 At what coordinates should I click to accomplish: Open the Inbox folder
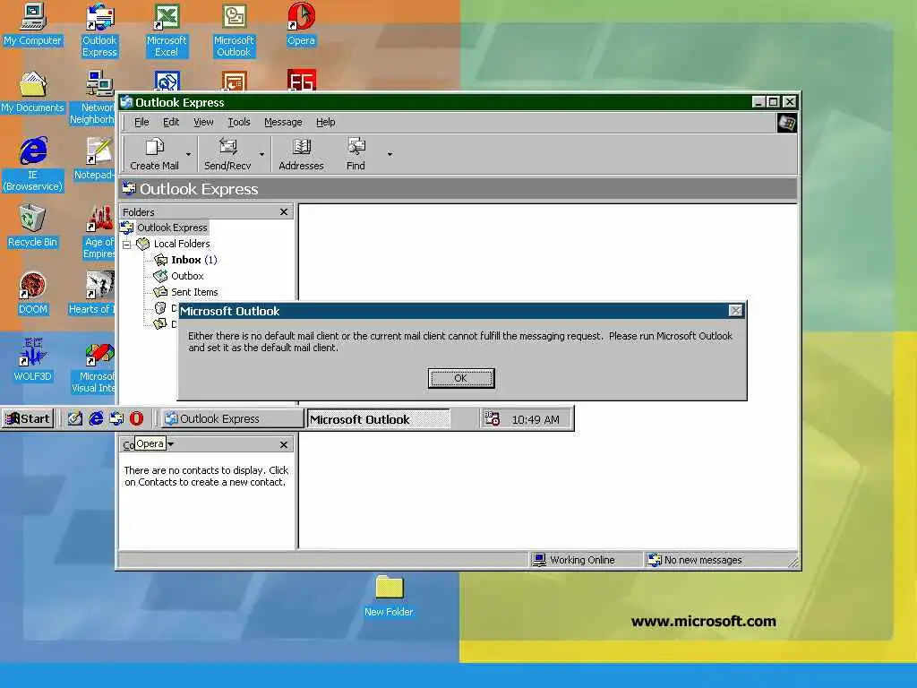point(186,260)
